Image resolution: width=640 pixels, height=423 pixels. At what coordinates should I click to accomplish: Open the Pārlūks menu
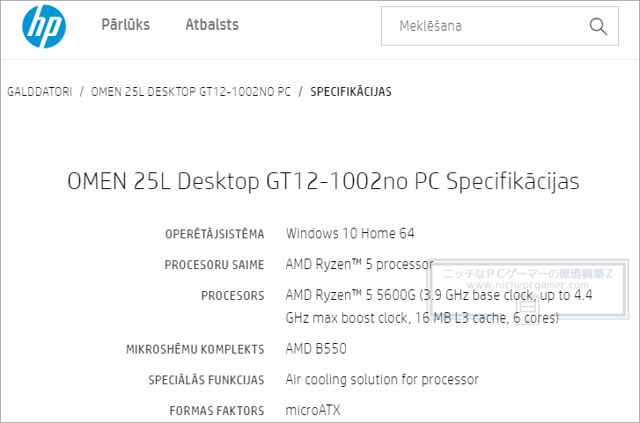(x=125, y=25)
